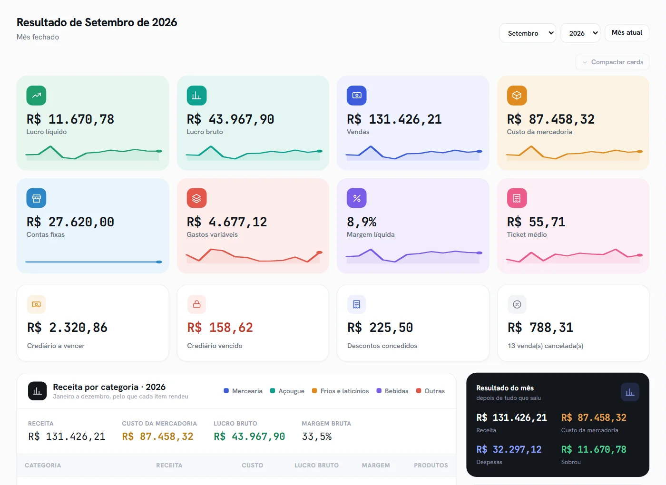Click the Lucro bruto bar chart icon

196,96
